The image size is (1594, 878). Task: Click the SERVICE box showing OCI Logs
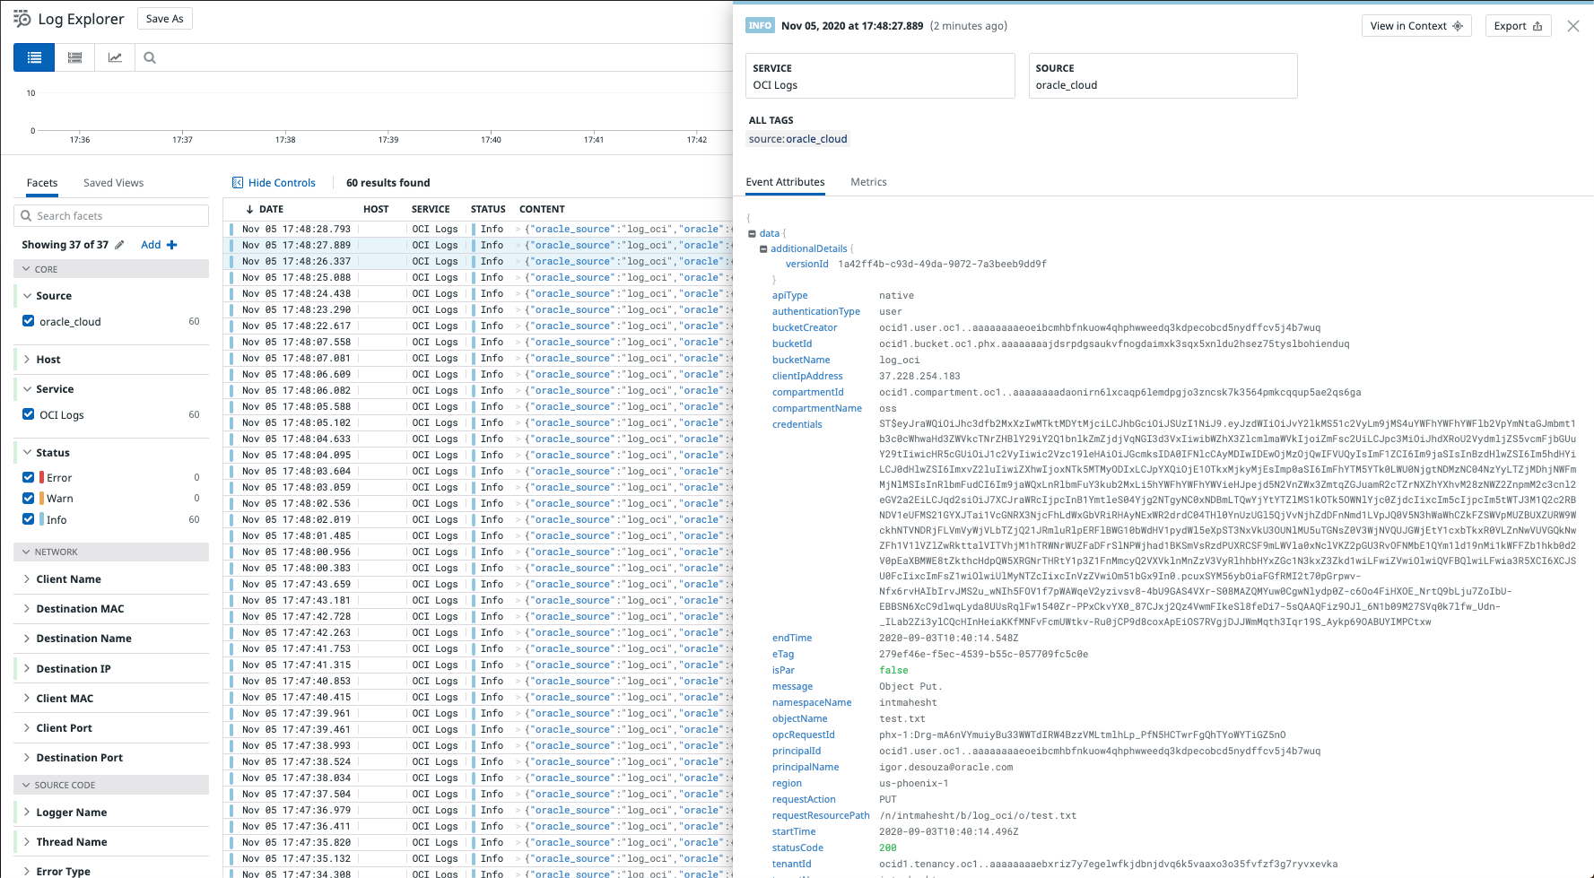coord(880,76)
